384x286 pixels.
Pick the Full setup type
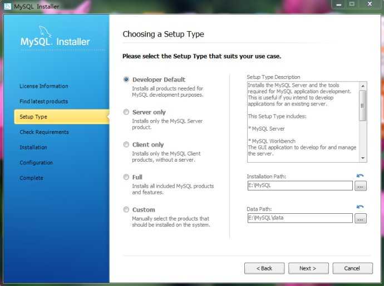[126, 177]
